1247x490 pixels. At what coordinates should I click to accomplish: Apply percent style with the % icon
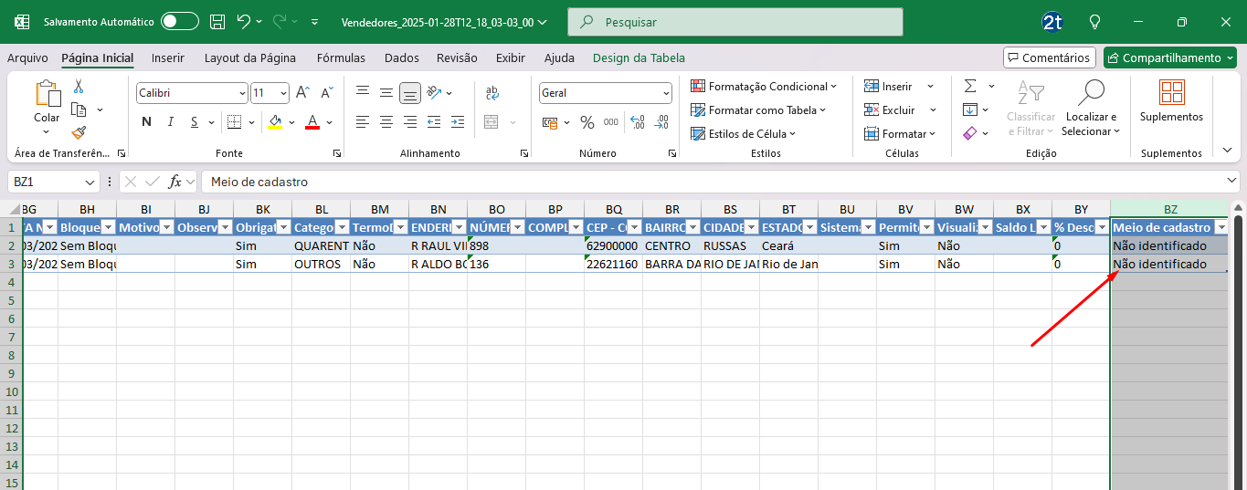coord(587,122)
